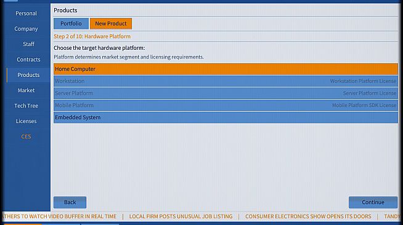Screen dimensions: 403x225
Task: Select Embedded System platform
Action: (x=226, y=117)
